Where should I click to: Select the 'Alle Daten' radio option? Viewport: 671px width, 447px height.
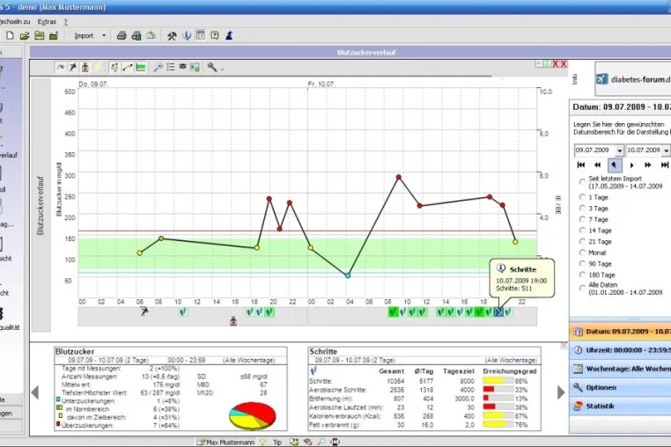tap(582, 289)
